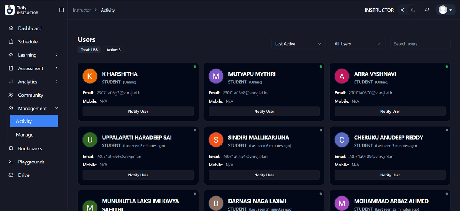
Task: Click UPPALAPATI HARADEEP SAI's green avatar
Action: [90, 140]
